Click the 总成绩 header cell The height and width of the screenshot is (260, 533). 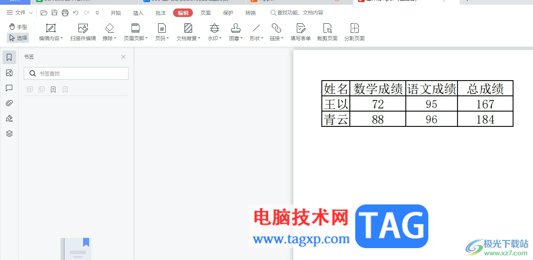486,89
